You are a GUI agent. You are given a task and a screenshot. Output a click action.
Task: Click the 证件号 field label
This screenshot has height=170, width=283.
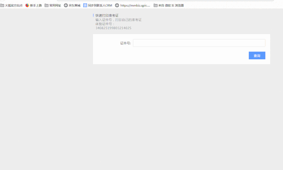[126, 43]
